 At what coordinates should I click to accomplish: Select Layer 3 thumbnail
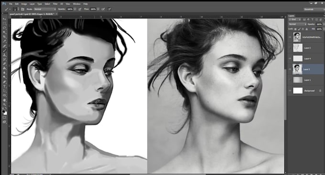coord(297,69)
